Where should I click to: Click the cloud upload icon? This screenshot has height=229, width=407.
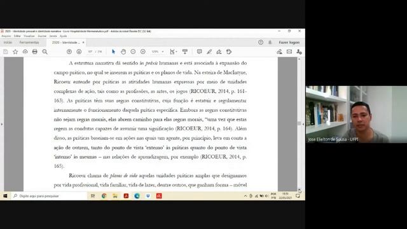(25, 52)
